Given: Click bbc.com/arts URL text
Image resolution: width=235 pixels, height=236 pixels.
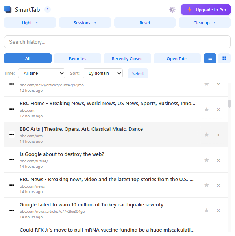Looking at the screenshot, I should point(31,136).
